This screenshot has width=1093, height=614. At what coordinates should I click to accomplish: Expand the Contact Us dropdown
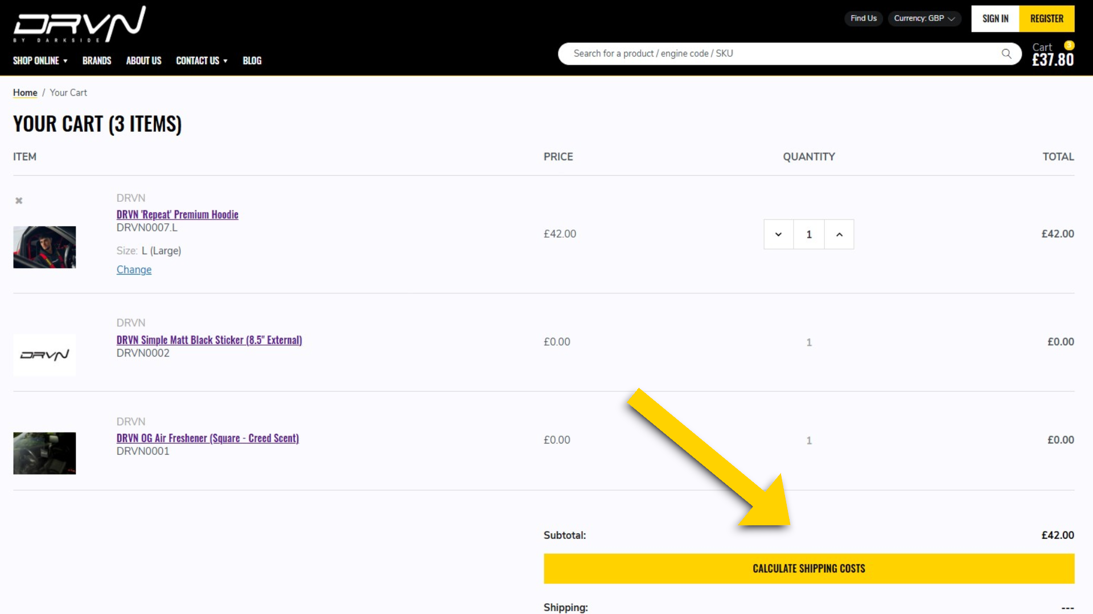click(202, 60)
